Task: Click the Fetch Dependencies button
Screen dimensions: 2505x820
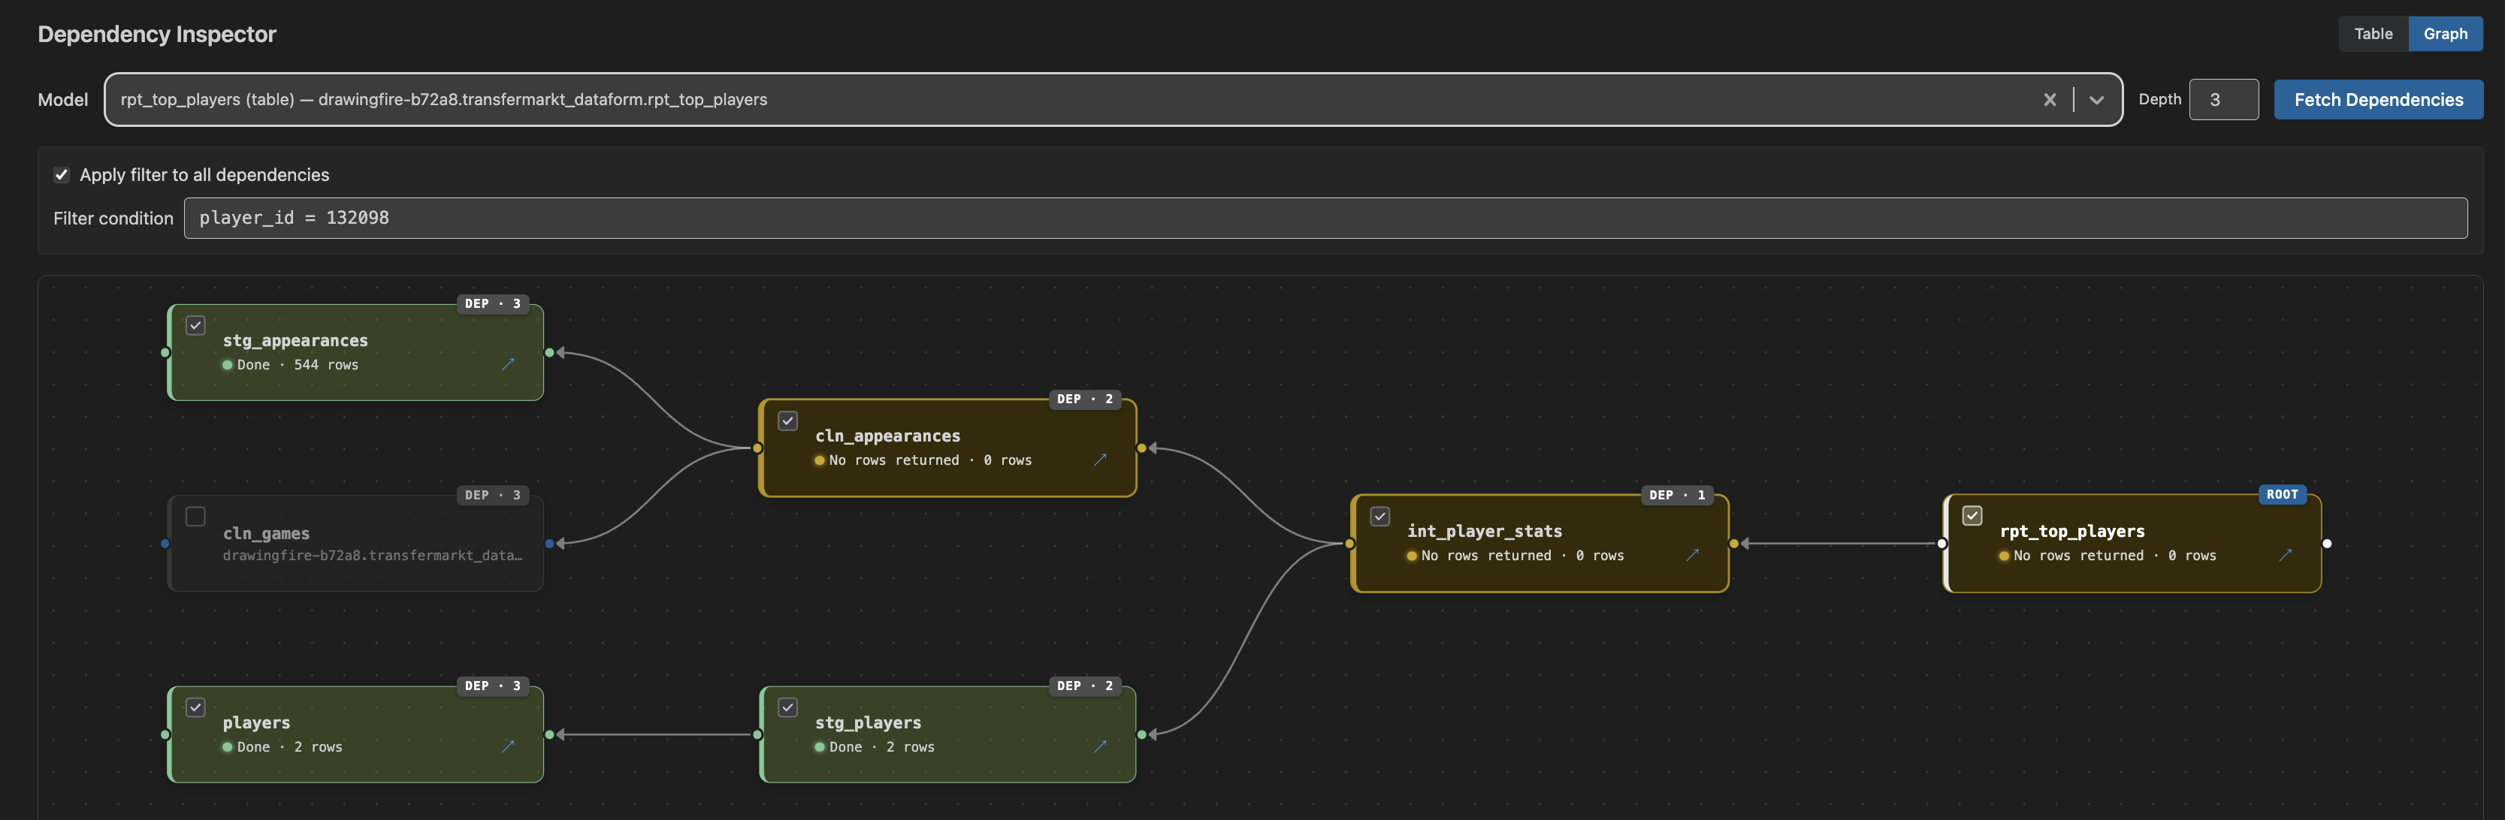Action: point(2377,99)
